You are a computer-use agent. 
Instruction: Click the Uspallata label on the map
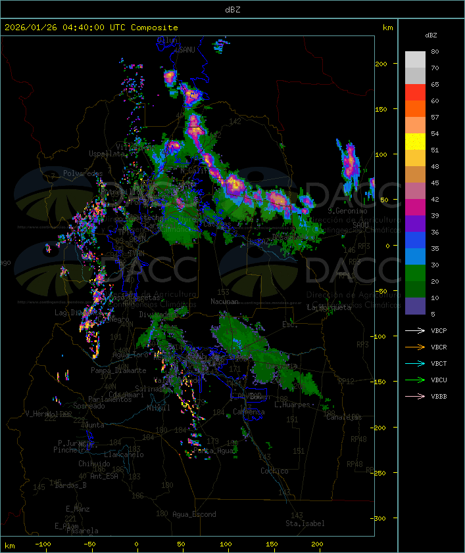pos(107,153)
